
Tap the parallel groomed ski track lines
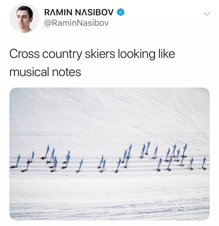click(x=109, y=164)
